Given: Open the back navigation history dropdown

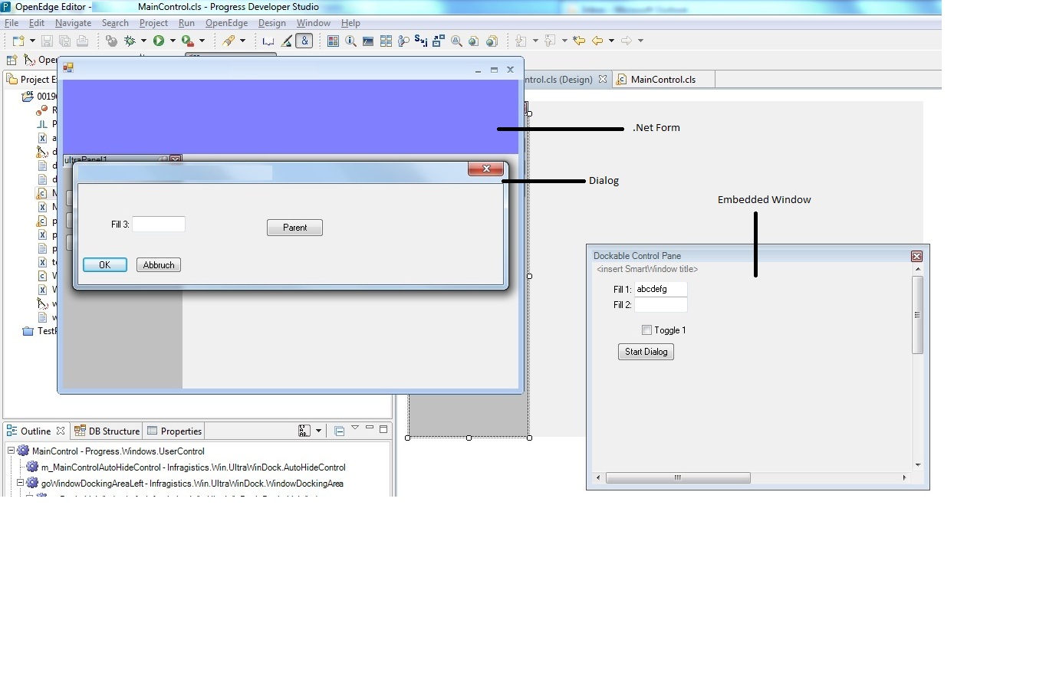Looking at the screenshot, I should tap(611, 41).
